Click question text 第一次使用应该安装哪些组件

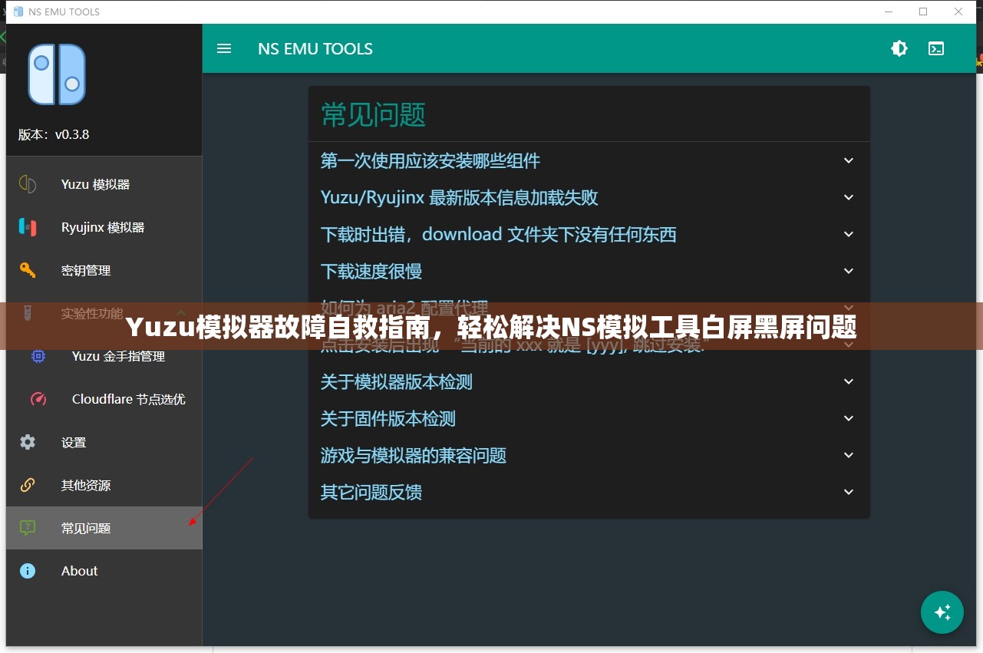430,160
